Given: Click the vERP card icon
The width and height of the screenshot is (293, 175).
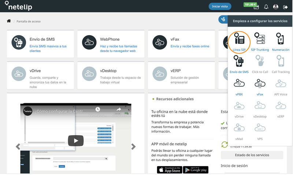Looking at the screenshot, I should [160, 74].
